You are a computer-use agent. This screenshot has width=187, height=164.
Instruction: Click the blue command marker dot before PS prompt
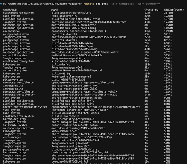1,4
